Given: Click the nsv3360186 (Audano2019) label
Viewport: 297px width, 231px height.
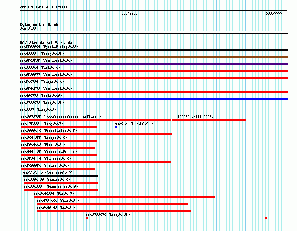Looking at the screenshot, I should pyautogui.click(x=47, y=180).
